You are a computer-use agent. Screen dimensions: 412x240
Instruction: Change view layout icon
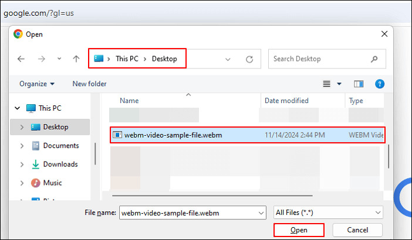tap(327, 84)
